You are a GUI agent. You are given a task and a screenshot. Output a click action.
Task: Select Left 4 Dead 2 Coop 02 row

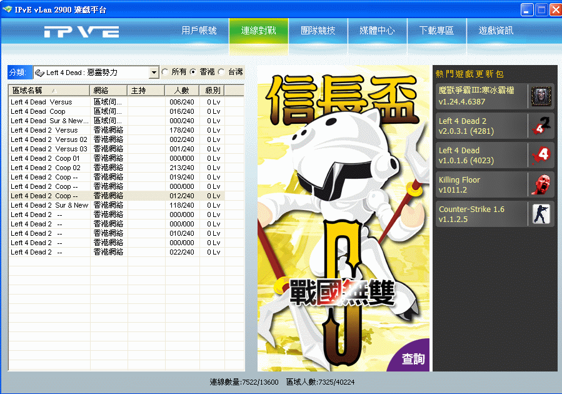(x=116, y=168)
